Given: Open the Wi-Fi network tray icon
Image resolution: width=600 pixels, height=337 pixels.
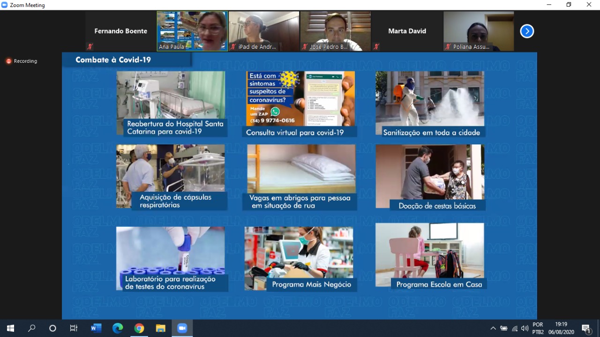Looking at the screenshot, I should pos(515,329).
